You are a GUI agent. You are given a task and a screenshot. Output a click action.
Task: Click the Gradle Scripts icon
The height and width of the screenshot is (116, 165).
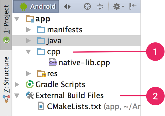(30, 84)
